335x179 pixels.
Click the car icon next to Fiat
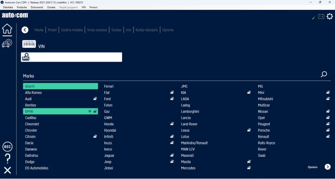coord(172,92)
